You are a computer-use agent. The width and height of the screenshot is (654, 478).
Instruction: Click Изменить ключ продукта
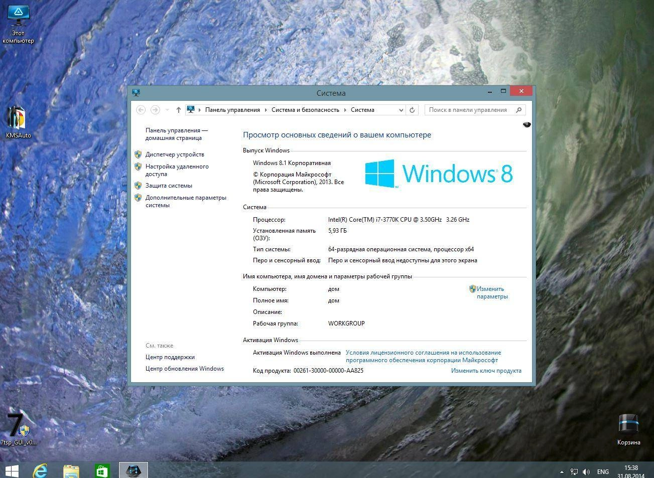tap(486, 371)
